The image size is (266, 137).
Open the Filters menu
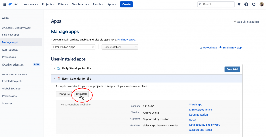[63, 4]
